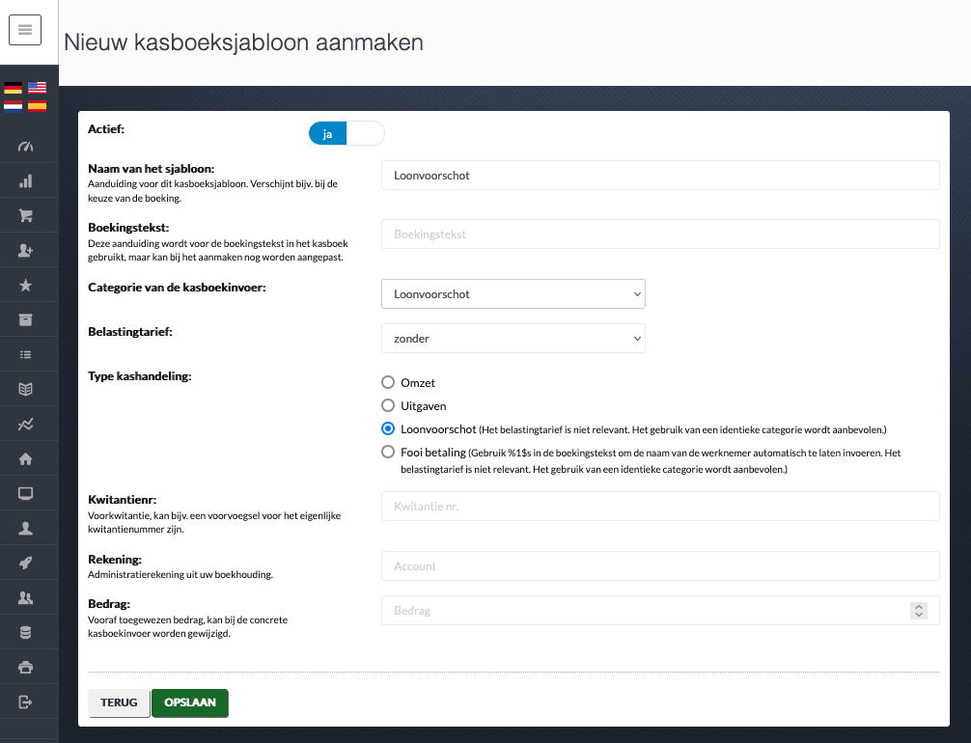Image resolution: width=971 pixels, height=743 pixels.
Task: Click the Kwitantienr label
Action: [x=122, y=500]
